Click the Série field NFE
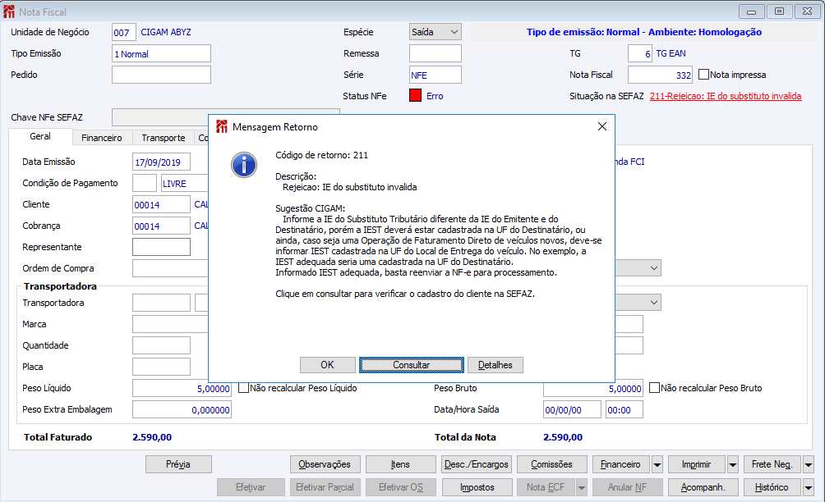825x502 pixels. pos(436,75)
